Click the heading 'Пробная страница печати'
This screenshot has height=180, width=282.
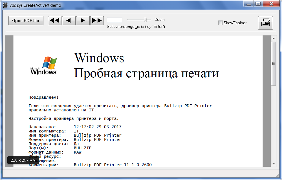[x=146, y=73]
